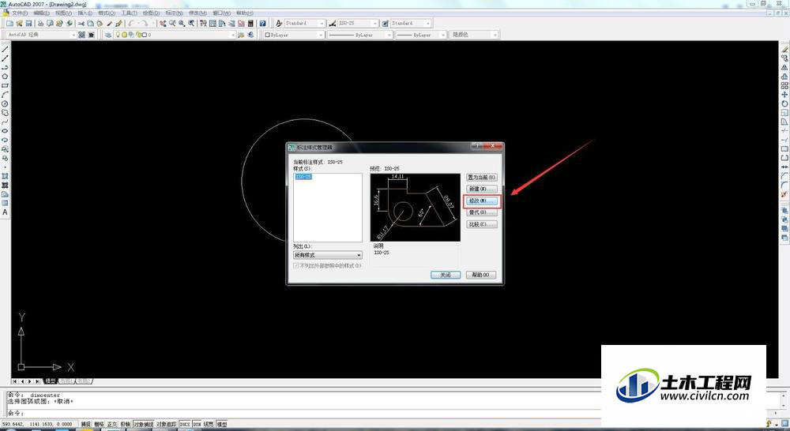Toggle 捕捉 snap mode in status bar
The height and width of the screenshot is (431, 790).
[86, 425]
